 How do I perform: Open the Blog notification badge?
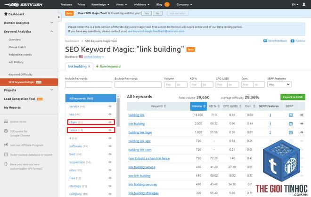[167, 4]
